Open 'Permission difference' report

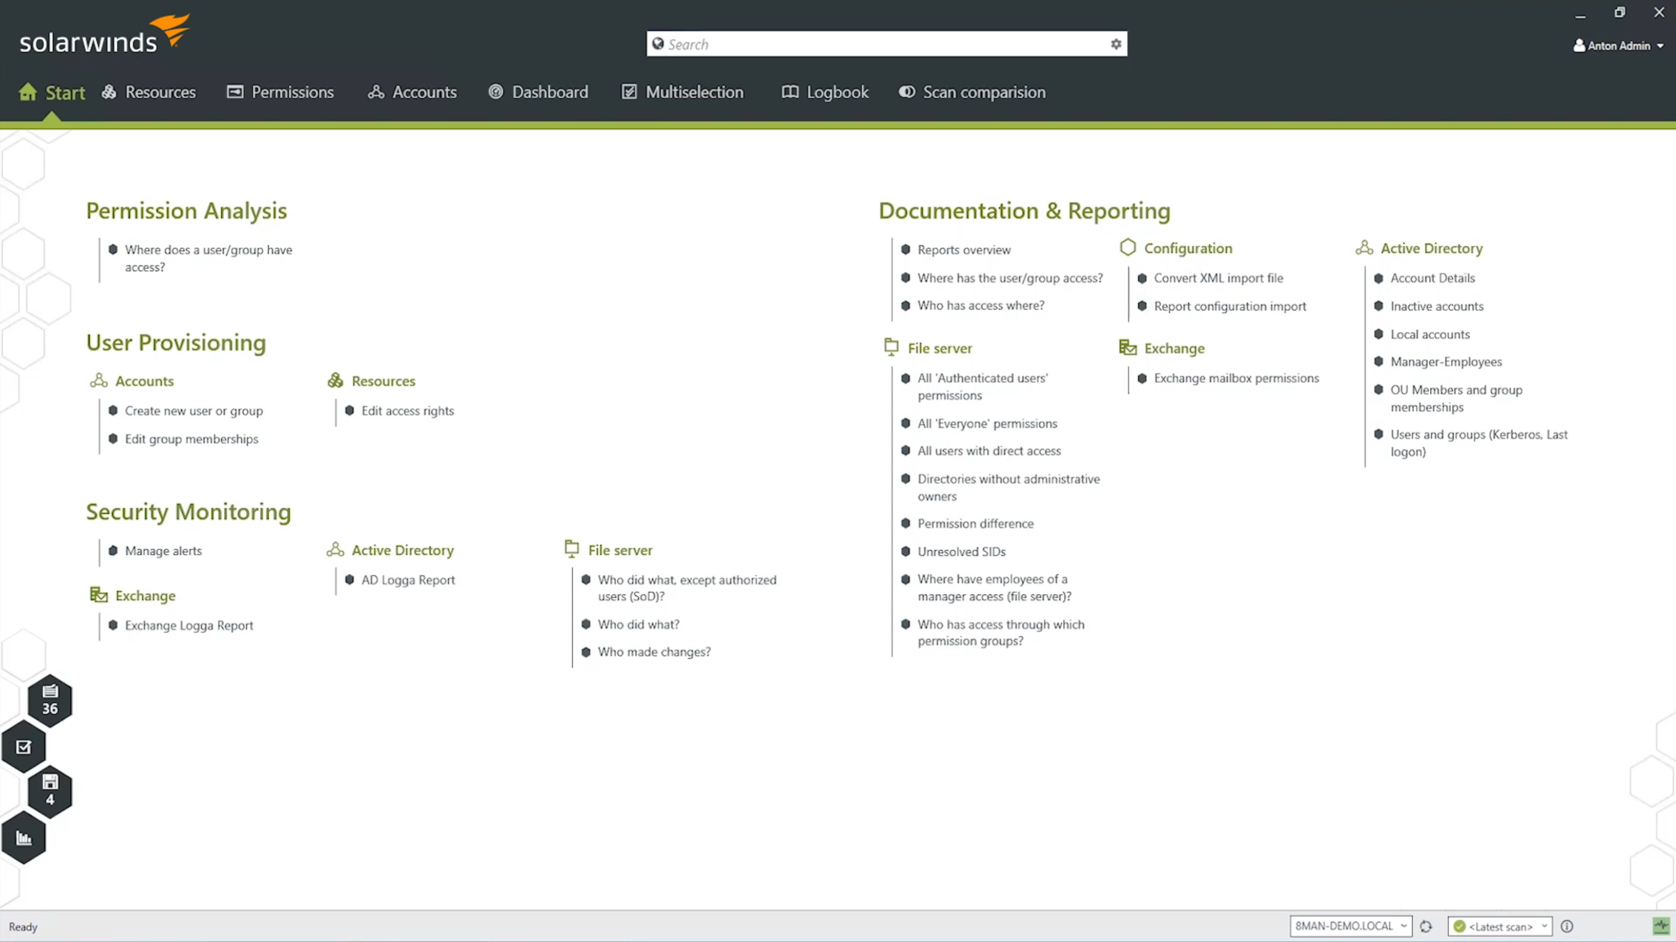[975, 523]
